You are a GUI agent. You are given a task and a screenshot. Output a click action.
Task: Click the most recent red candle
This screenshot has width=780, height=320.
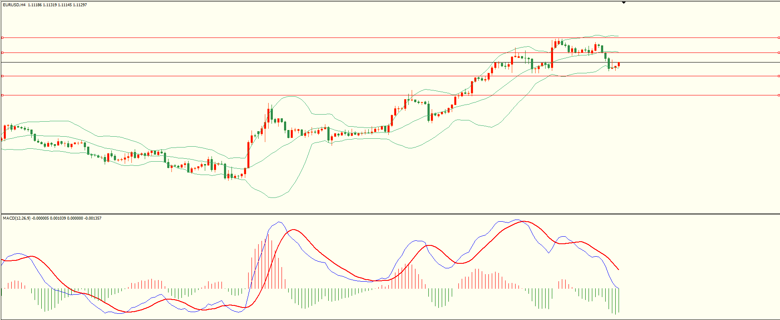point(619,64)
